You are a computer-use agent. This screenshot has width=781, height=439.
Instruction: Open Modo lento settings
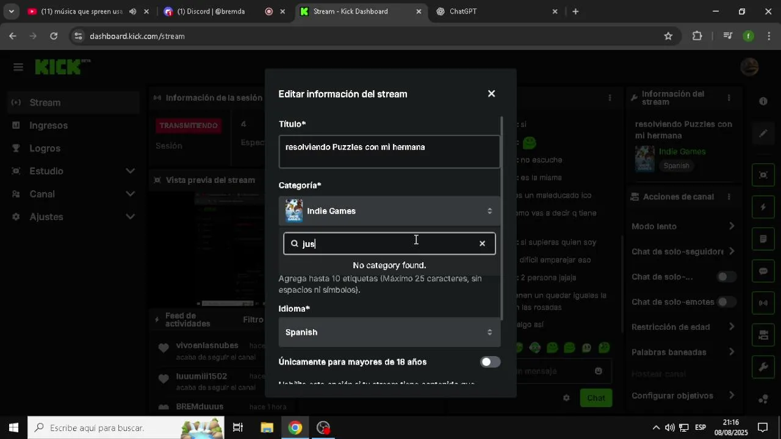(683, 226)
